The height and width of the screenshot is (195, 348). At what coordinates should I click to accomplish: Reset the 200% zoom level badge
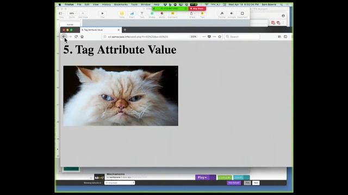tap(194, 37)
